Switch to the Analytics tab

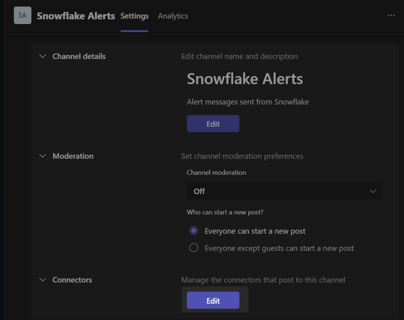[x=172, y=16]
